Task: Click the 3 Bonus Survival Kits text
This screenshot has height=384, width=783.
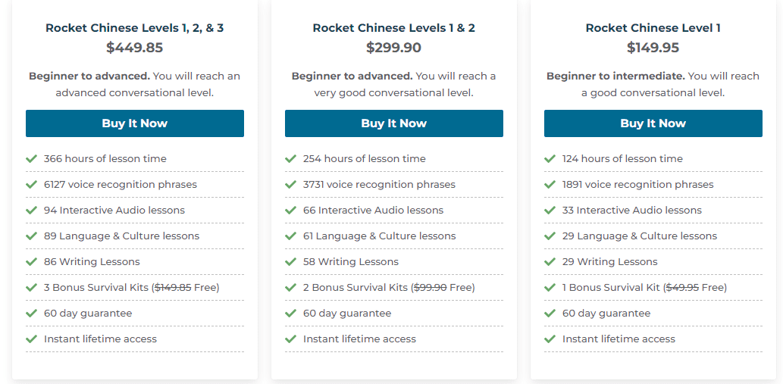Action: click(x=96, y=288)
